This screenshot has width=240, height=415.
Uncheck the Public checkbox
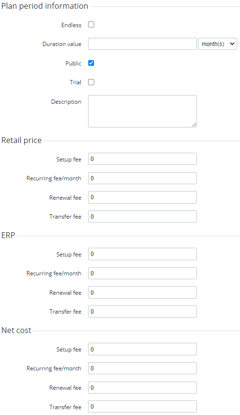[x=91, y=63]
